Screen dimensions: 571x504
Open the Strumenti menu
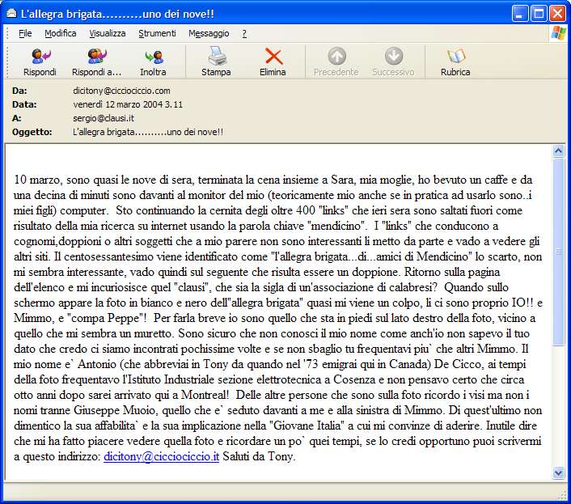[157, 33]
